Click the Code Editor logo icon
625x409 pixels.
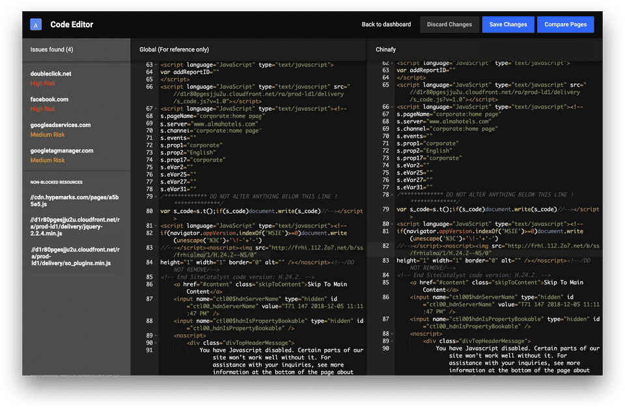point(36,25)
